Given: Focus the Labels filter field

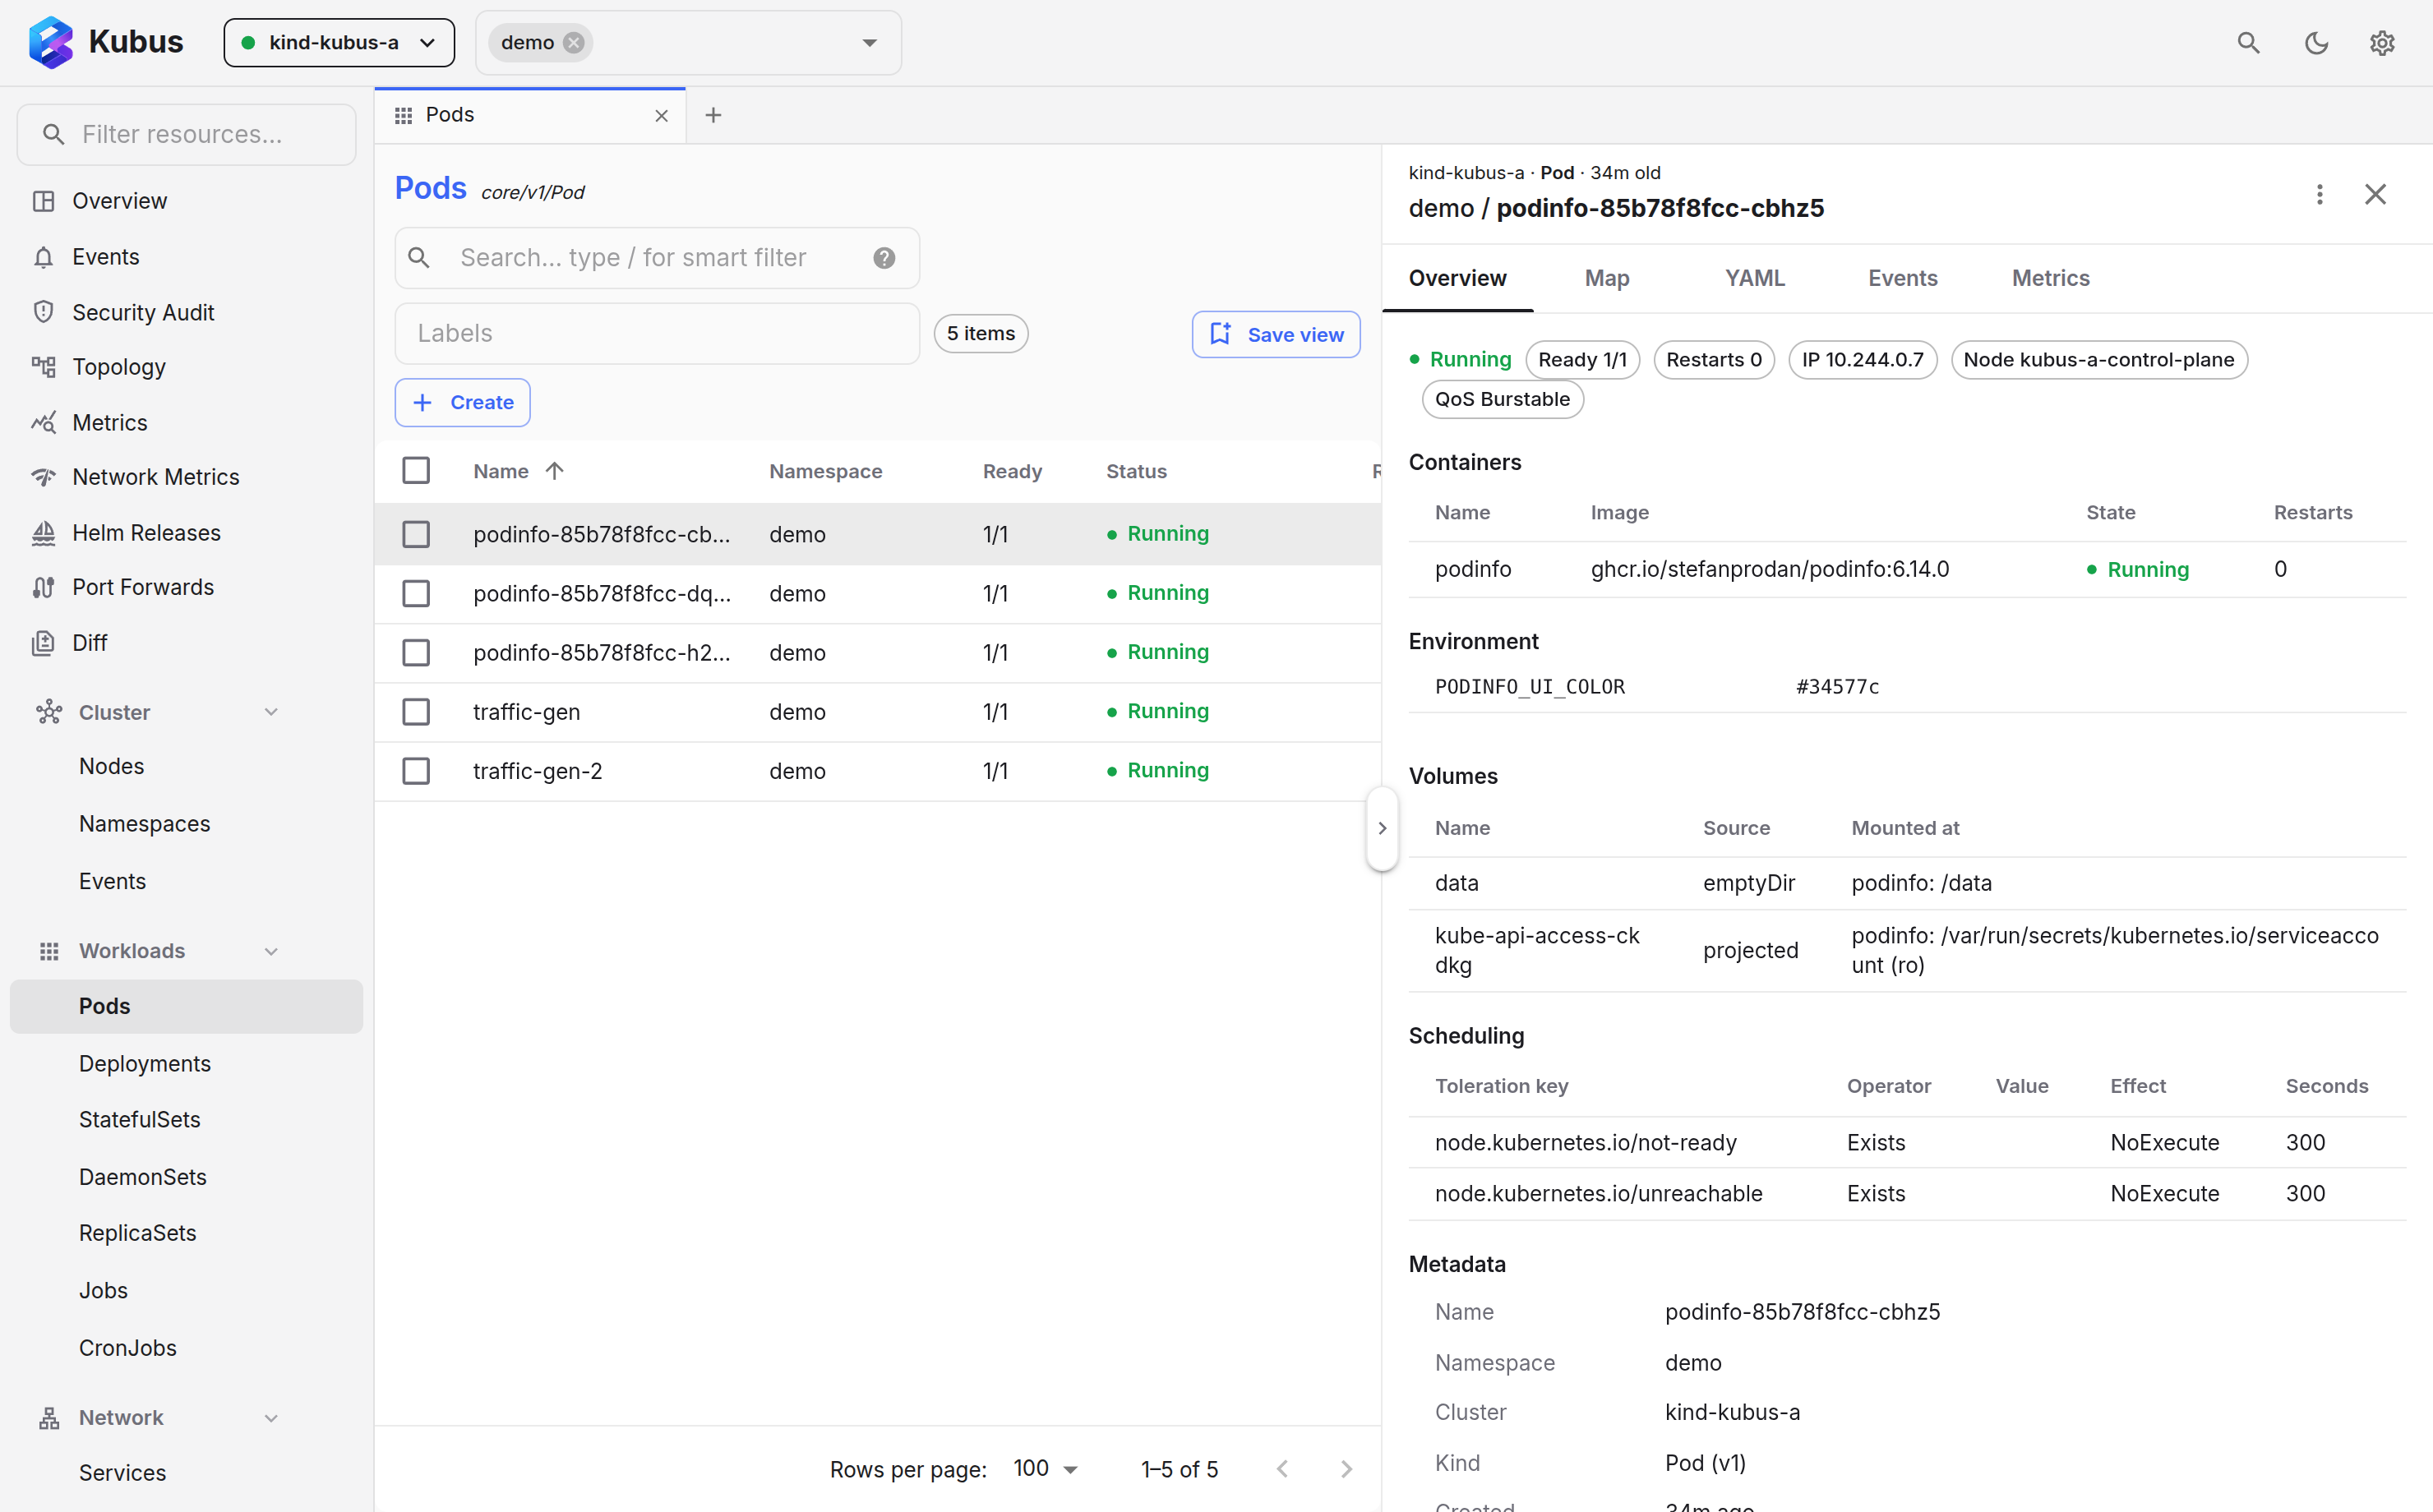Looking at the screenshot, I should point(657,333).
